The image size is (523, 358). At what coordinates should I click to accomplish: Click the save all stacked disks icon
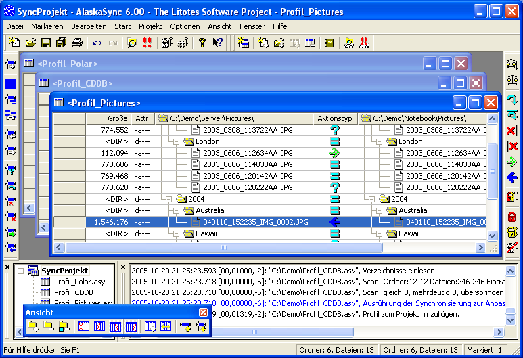click(62, 43)
